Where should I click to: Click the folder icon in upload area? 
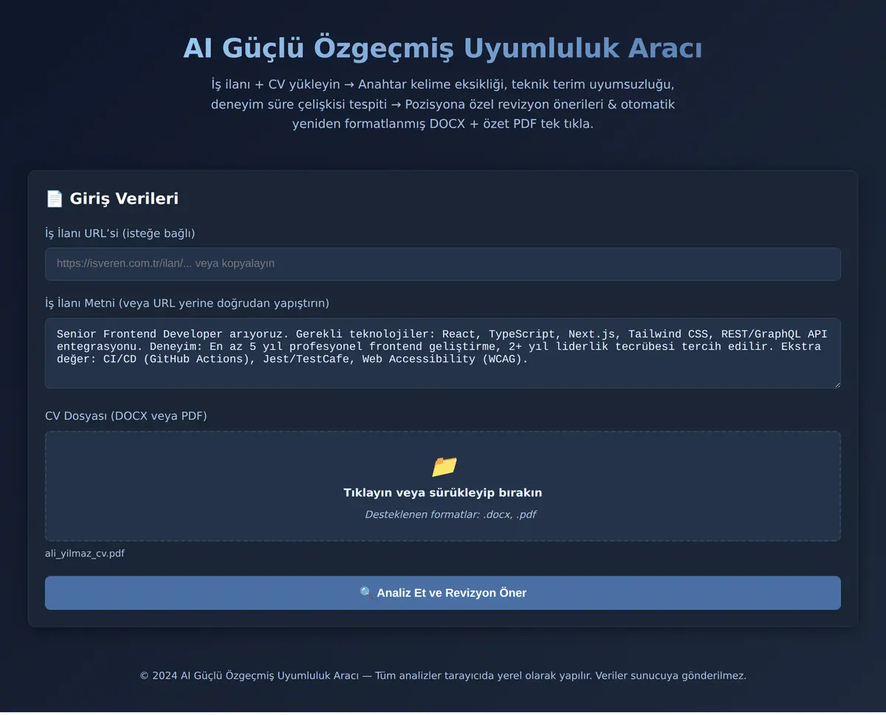click(x=444, y=466)
